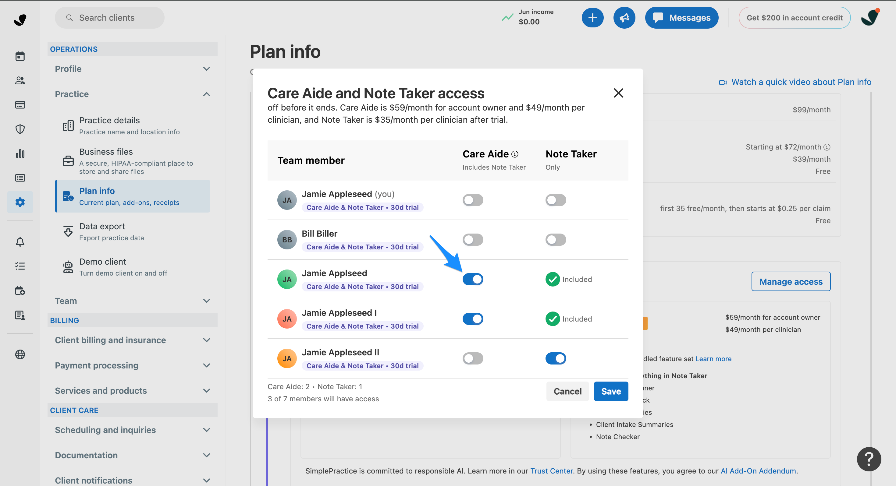Screen dimensions: 896x486
Task: Save the Care Aide access changes
Action: [611, 391]
